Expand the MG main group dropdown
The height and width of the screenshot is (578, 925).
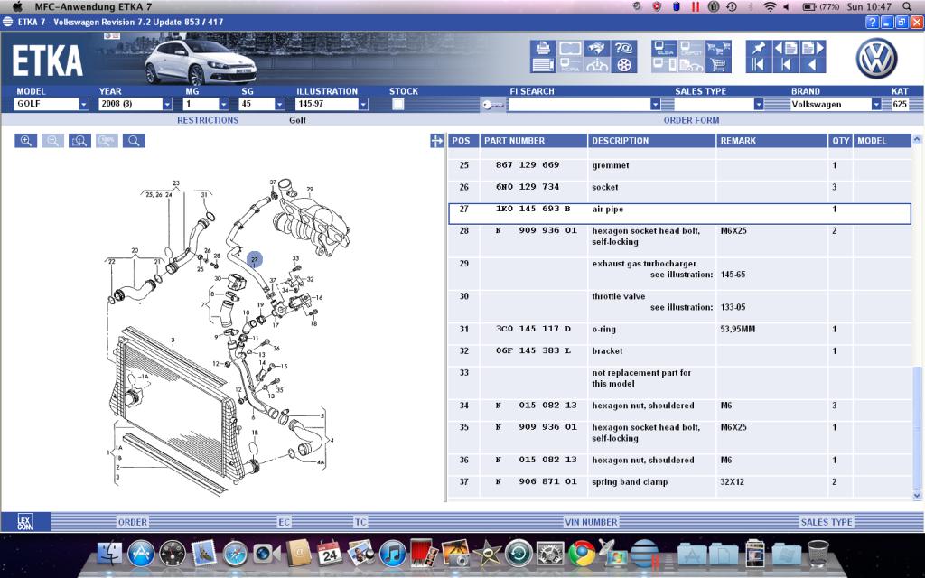224,105
